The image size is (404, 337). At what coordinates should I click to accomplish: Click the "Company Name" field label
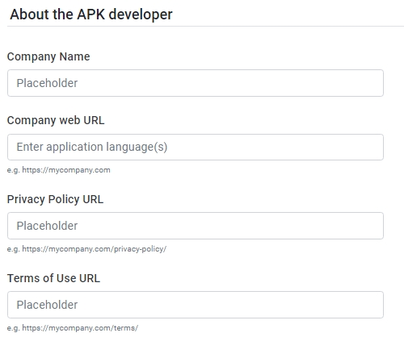pyautogui.click(x=48, y=57)
